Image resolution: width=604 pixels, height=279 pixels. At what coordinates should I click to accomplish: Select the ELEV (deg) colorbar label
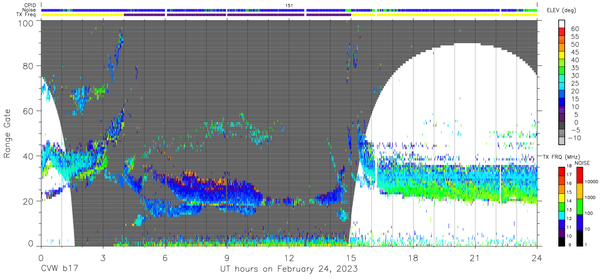(x=563, y=10)
